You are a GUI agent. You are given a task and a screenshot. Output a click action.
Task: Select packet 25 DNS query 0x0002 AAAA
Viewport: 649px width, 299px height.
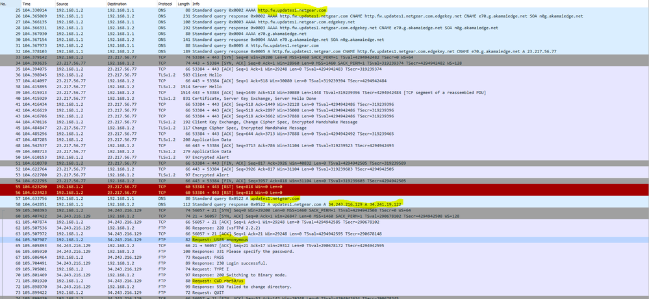pyautogui.click(x=325, y=10)
